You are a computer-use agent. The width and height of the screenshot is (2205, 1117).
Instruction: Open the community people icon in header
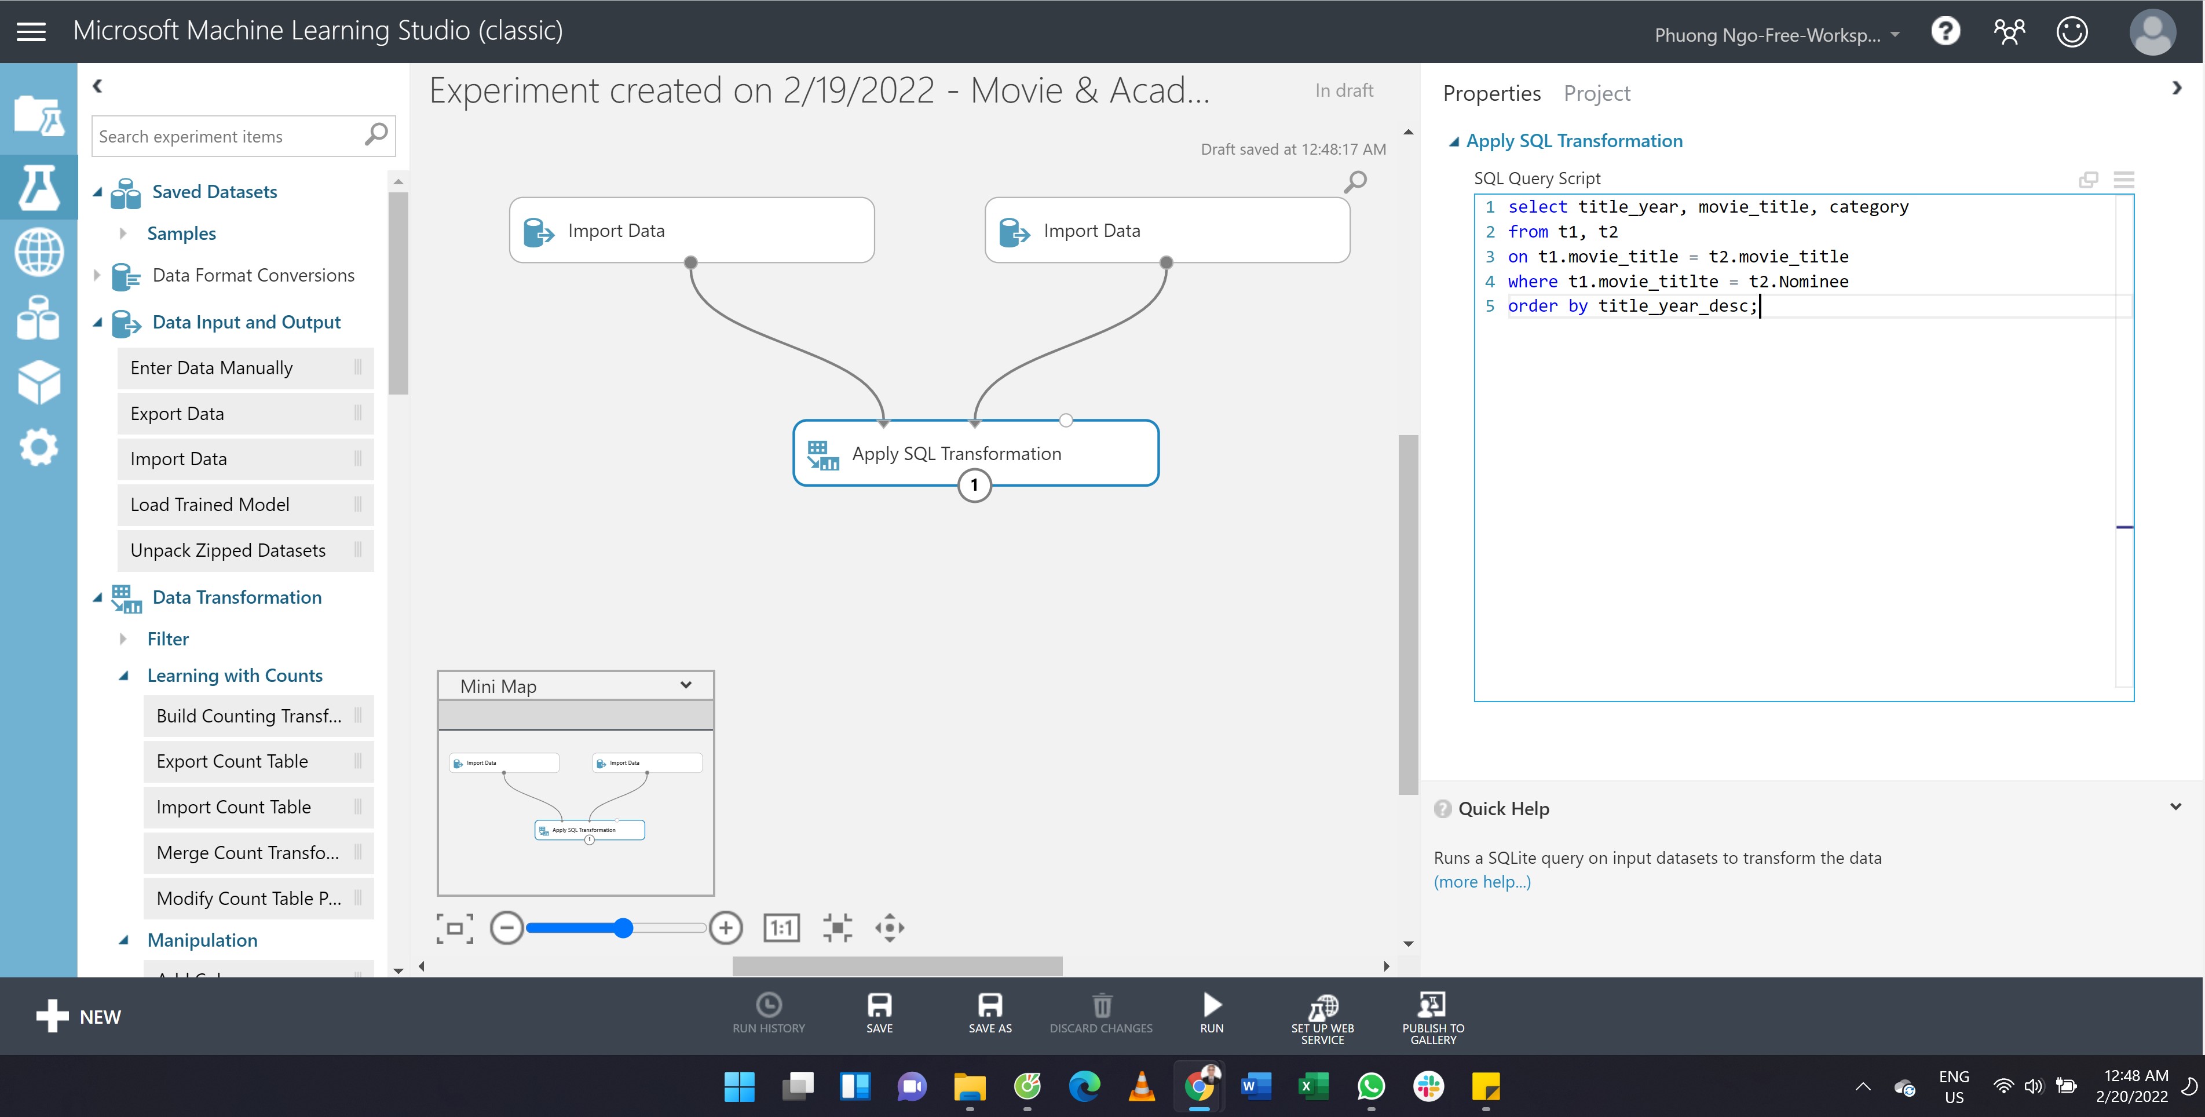[2008, 32]
